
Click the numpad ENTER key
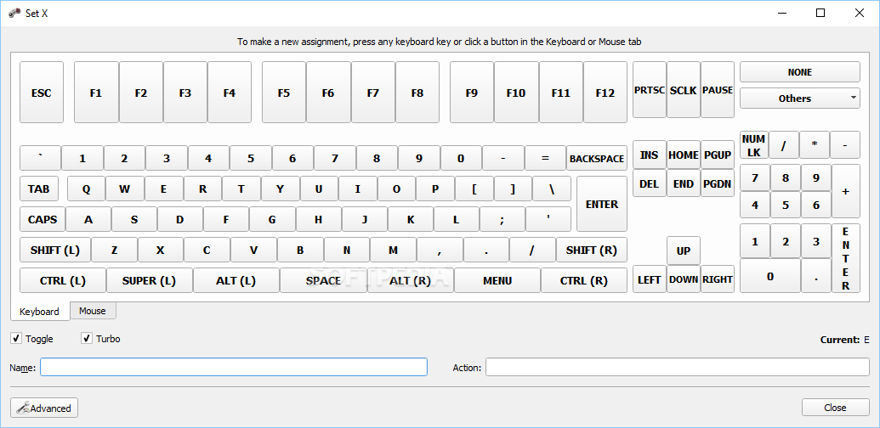(846, 257)
